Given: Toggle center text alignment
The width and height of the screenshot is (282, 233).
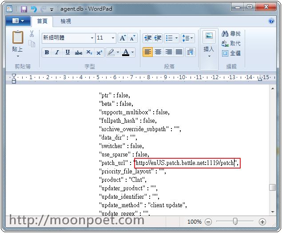Looking at the screenshot, I should 158,52.
